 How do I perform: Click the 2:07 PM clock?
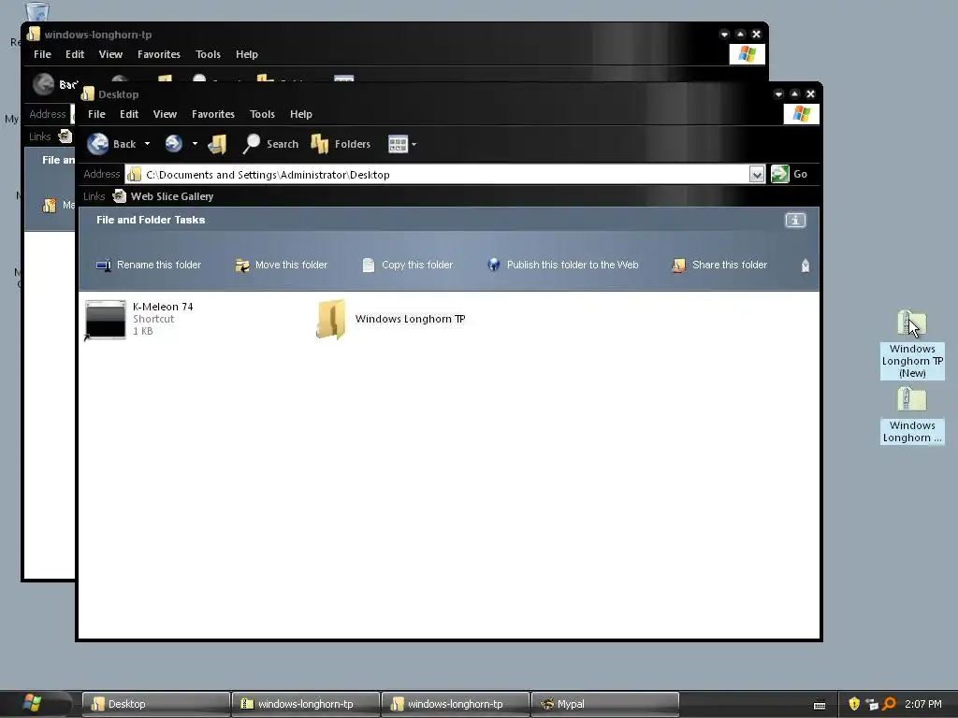point(922,704)
